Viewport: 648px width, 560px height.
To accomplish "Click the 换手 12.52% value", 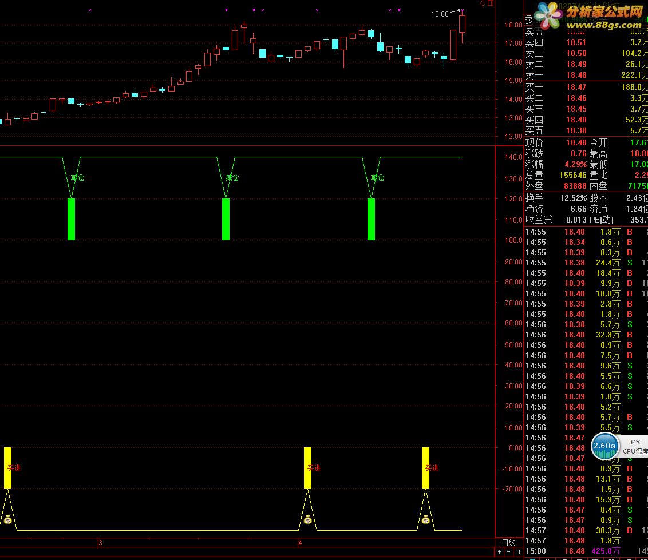I will (x=573, y=198).
